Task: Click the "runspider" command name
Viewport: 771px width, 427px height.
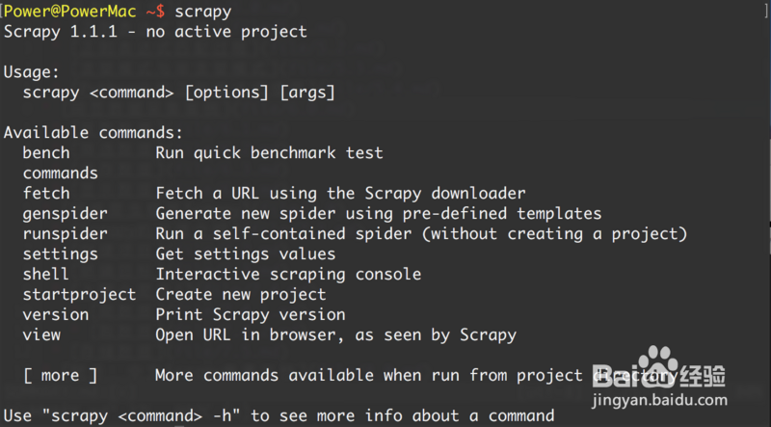Action: [x=66, y=233]
